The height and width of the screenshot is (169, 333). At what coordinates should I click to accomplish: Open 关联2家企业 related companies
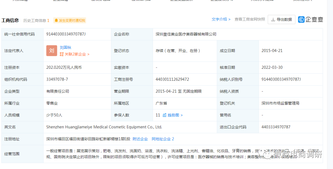click(x=75, y=54)
